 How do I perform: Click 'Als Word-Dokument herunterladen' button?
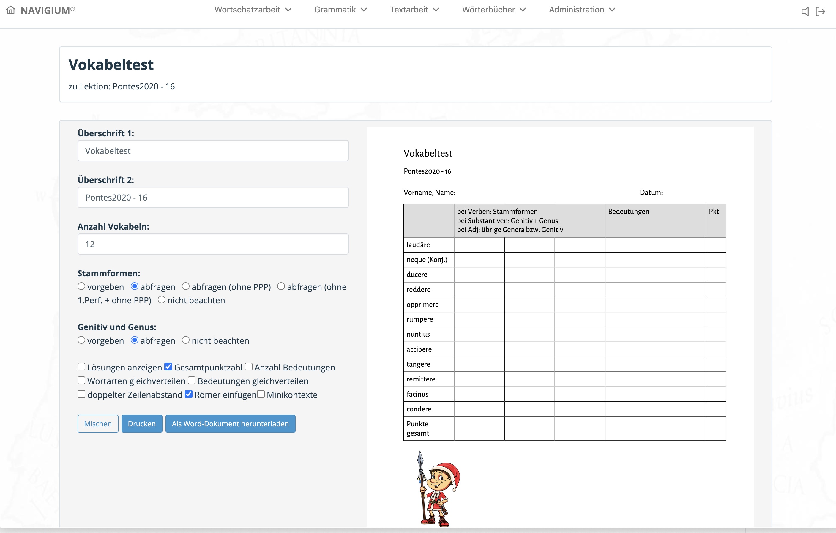(230, 424)
